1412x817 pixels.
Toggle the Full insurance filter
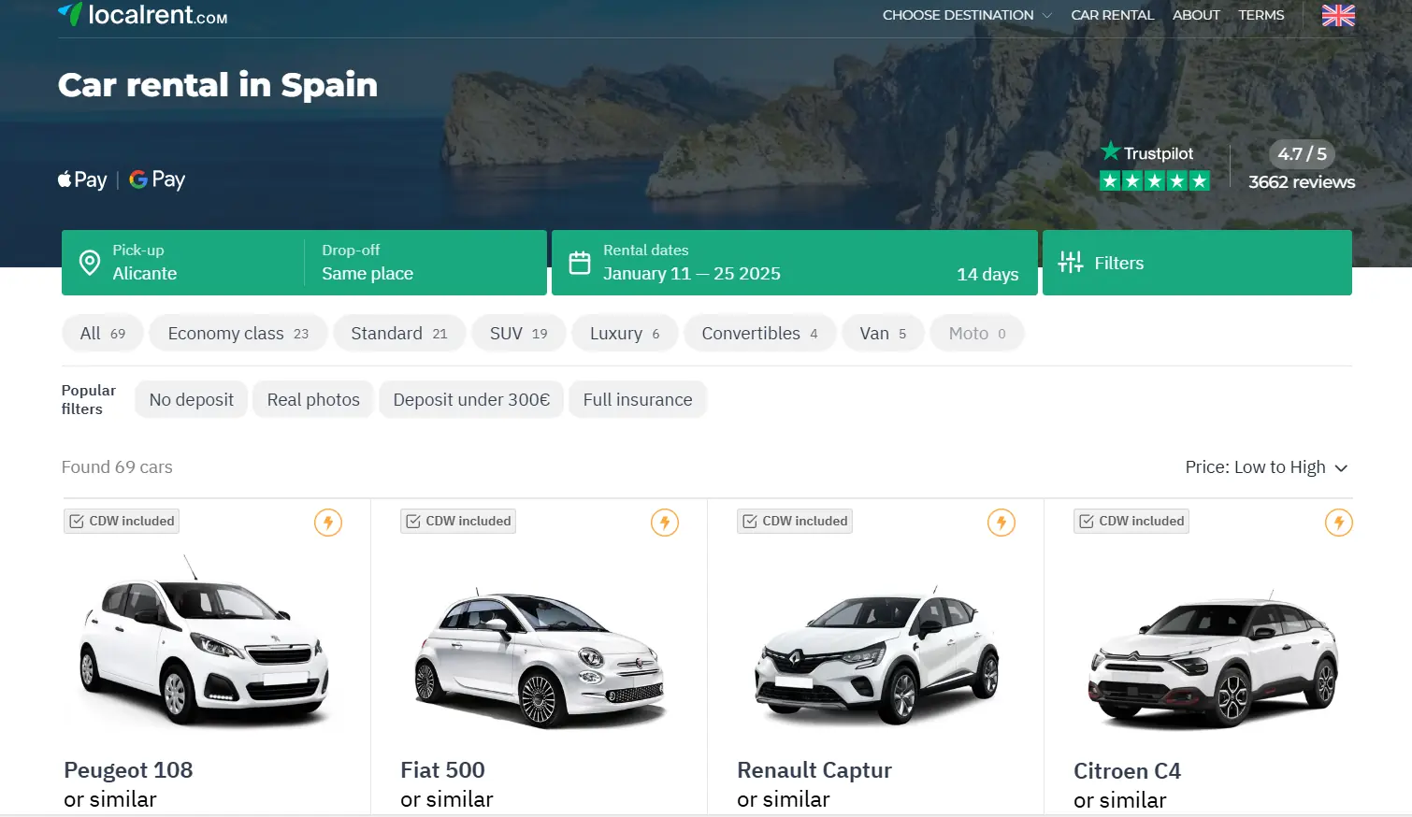click(638, 400)
